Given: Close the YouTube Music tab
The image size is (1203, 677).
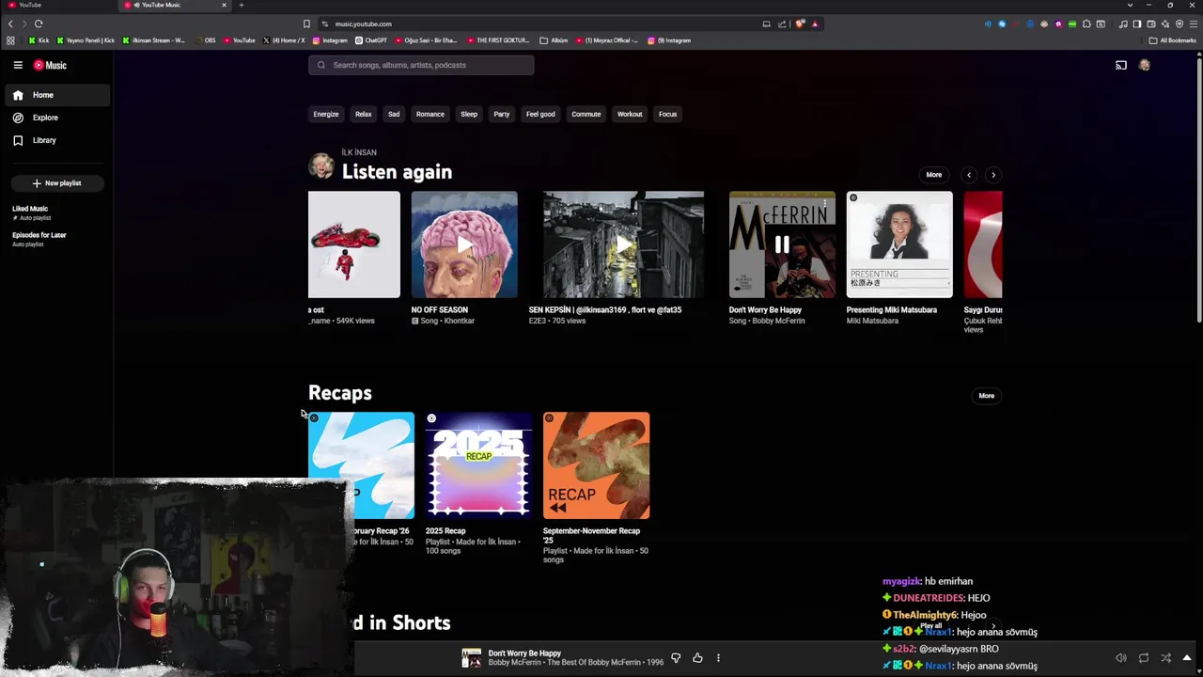Looking at the screenshot, I should click(x=224, y=5).
